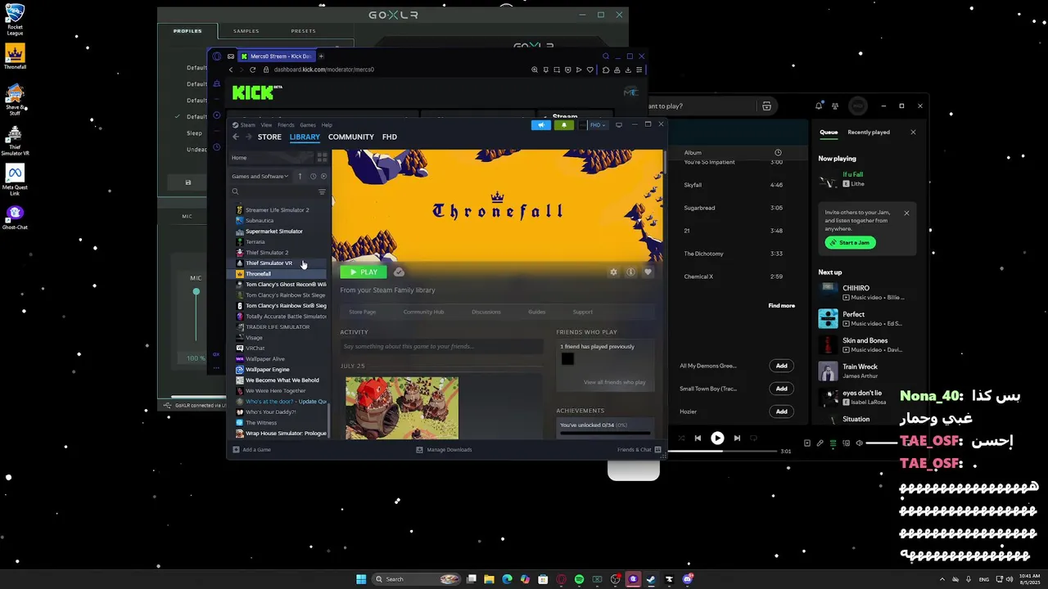Switch Steam library to grid view icon
Image resolution: width=1048 pixels, height=589 pixels.
[x=322, y=157]
